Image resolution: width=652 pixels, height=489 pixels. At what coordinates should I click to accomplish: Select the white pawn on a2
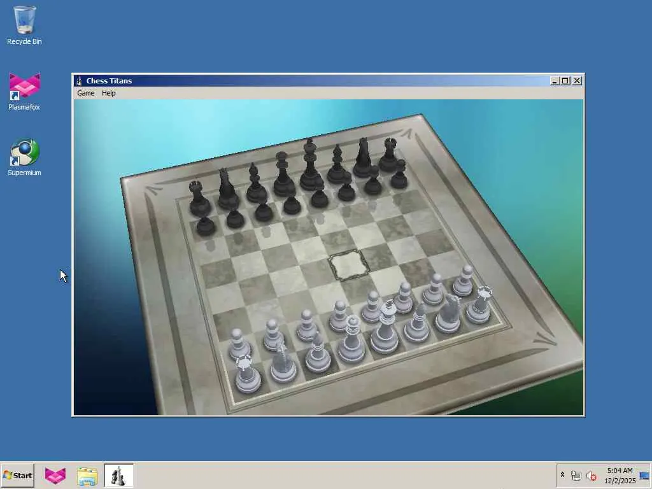click(x=239, y=344)
